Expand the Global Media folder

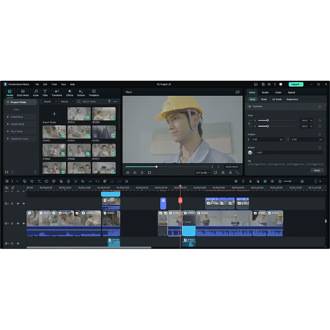[x=8, y=117]
